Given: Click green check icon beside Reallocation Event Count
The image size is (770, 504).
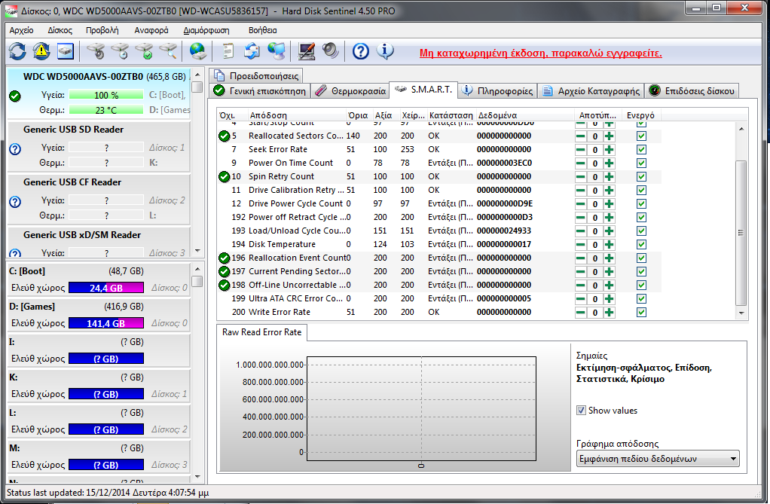Looking at the screenshot, I should [x=224, y=258].
